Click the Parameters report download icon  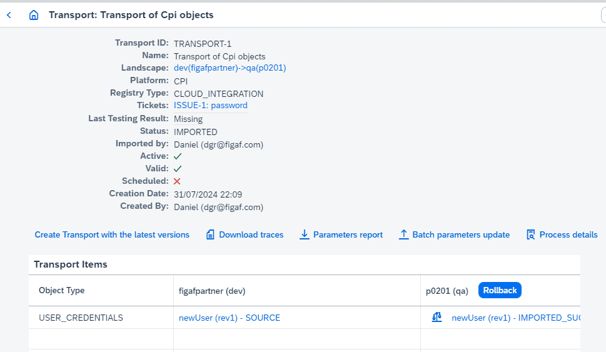305,234
